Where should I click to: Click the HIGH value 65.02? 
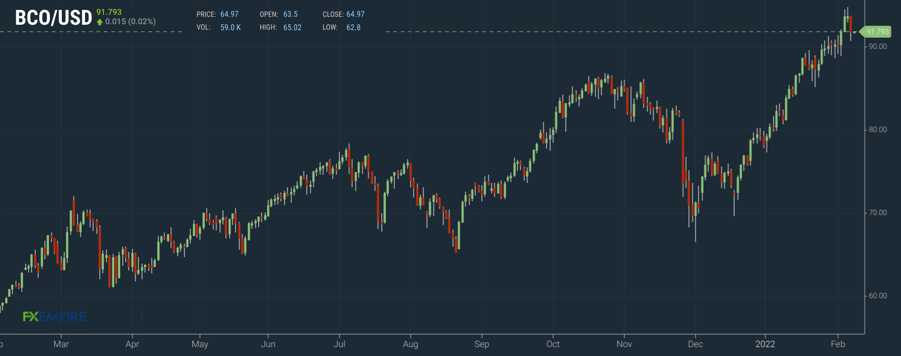pos(292,28)
